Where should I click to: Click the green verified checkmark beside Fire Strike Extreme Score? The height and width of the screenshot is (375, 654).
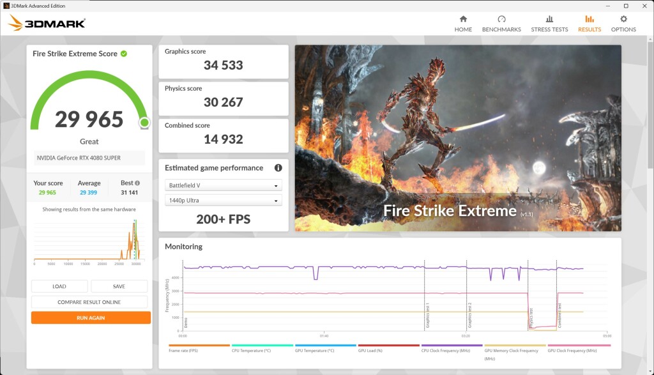124,54
